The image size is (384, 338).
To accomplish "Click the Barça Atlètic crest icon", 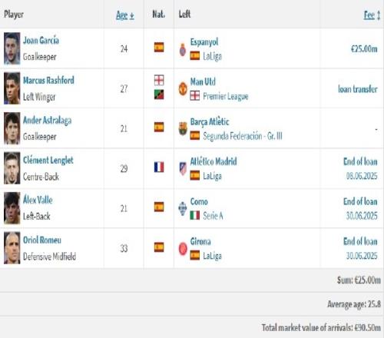I will pyautogui.click(x=183, y=128).
